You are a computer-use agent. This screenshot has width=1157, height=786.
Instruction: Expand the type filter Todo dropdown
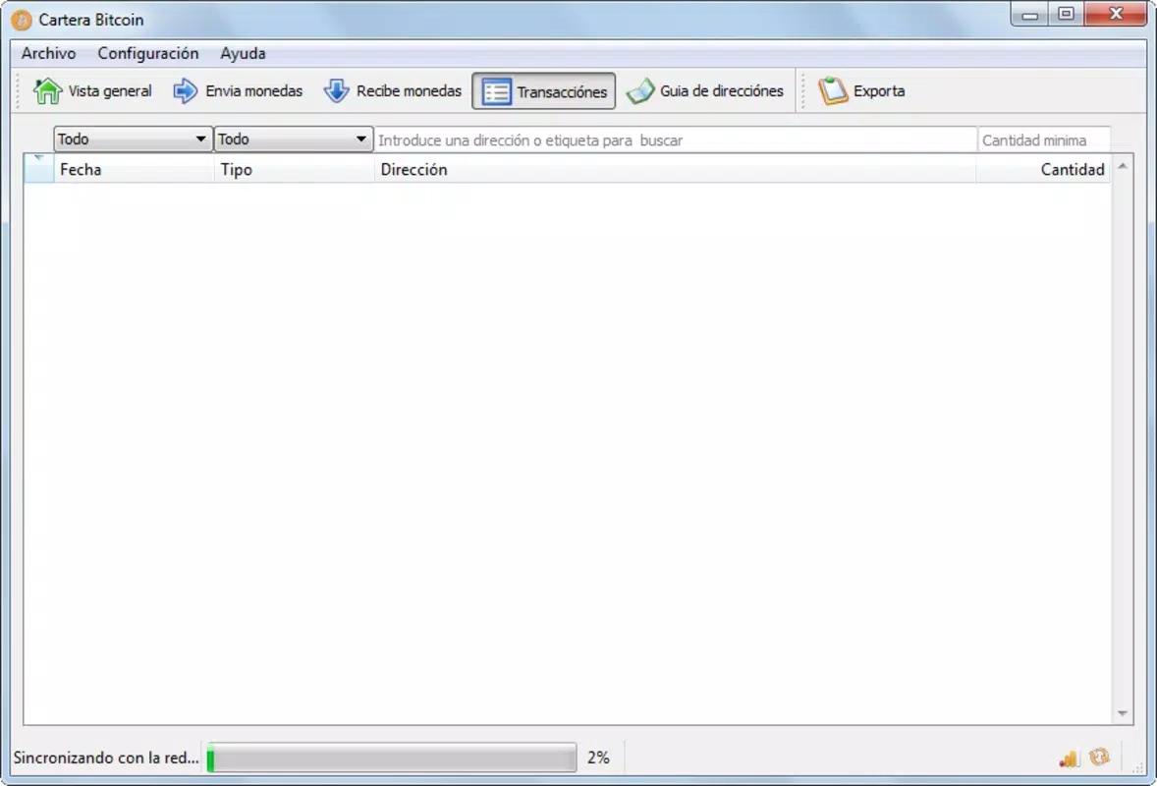tap(293, 139)
